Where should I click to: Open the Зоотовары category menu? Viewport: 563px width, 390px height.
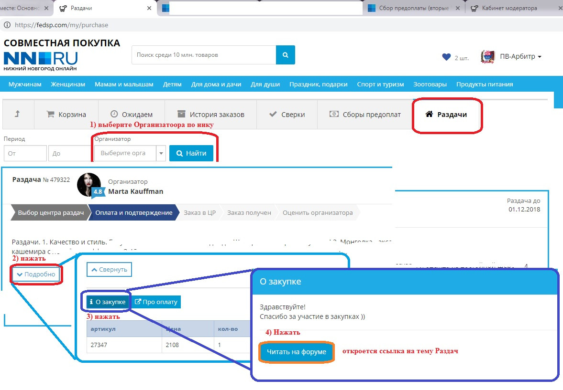tap(430, 84)
